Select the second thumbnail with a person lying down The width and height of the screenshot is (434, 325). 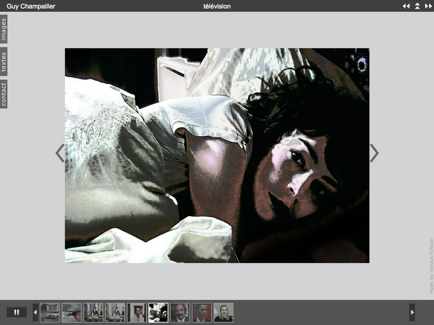pos(71,312)
